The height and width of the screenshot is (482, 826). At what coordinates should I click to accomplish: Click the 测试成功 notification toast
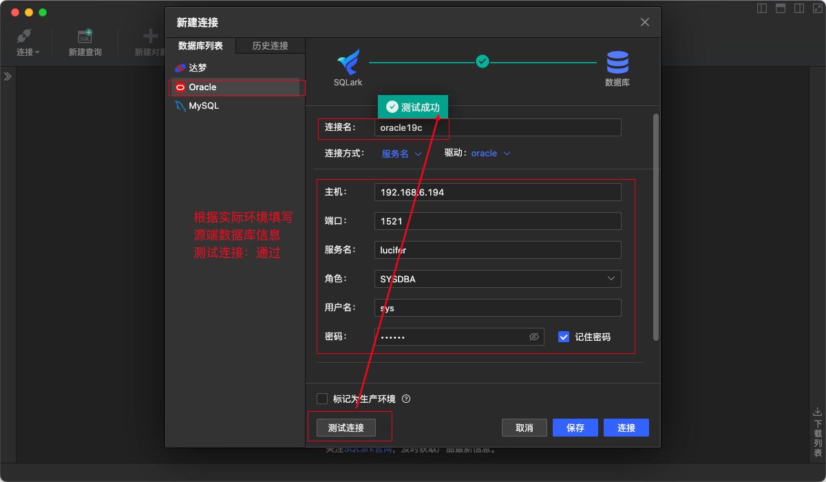tap(413, 107)
